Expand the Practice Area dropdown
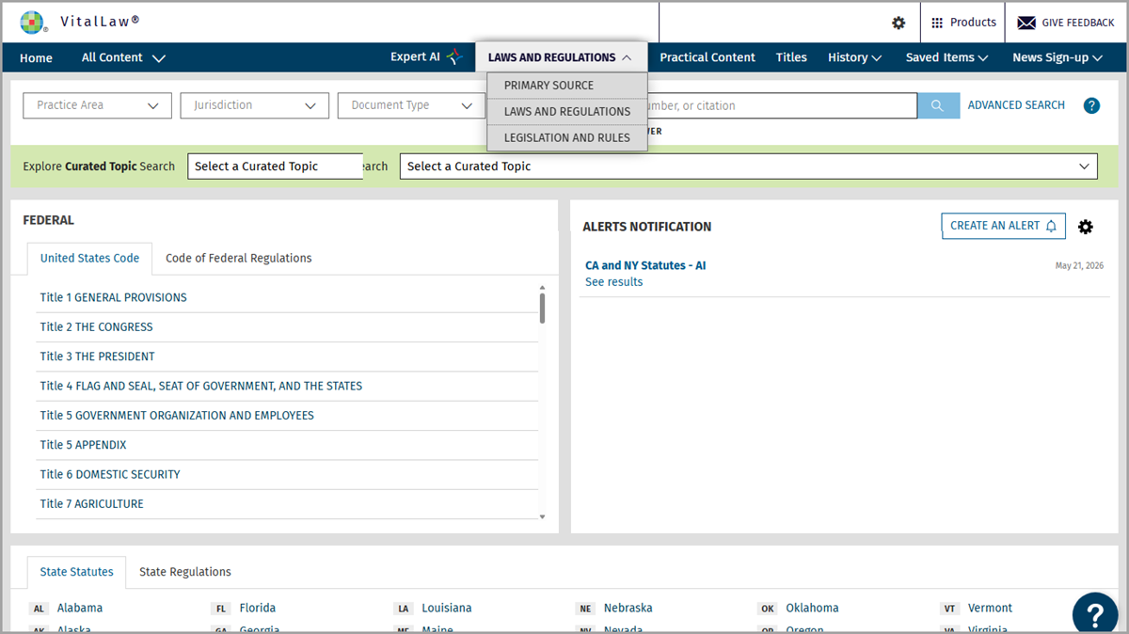 click(98, 105)
